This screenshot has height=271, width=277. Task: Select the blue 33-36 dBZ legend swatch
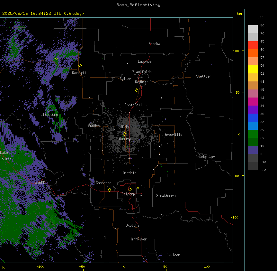(x=253, y=117)
